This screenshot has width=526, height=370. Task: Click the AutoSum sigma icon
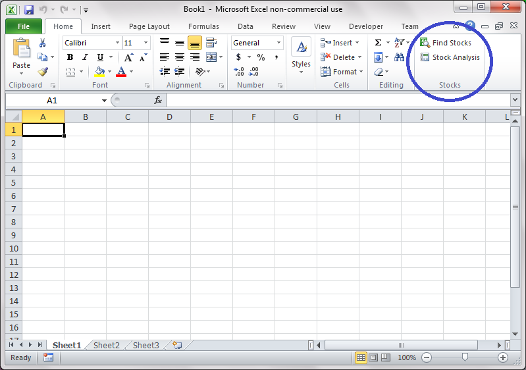[x=378, y=43]
